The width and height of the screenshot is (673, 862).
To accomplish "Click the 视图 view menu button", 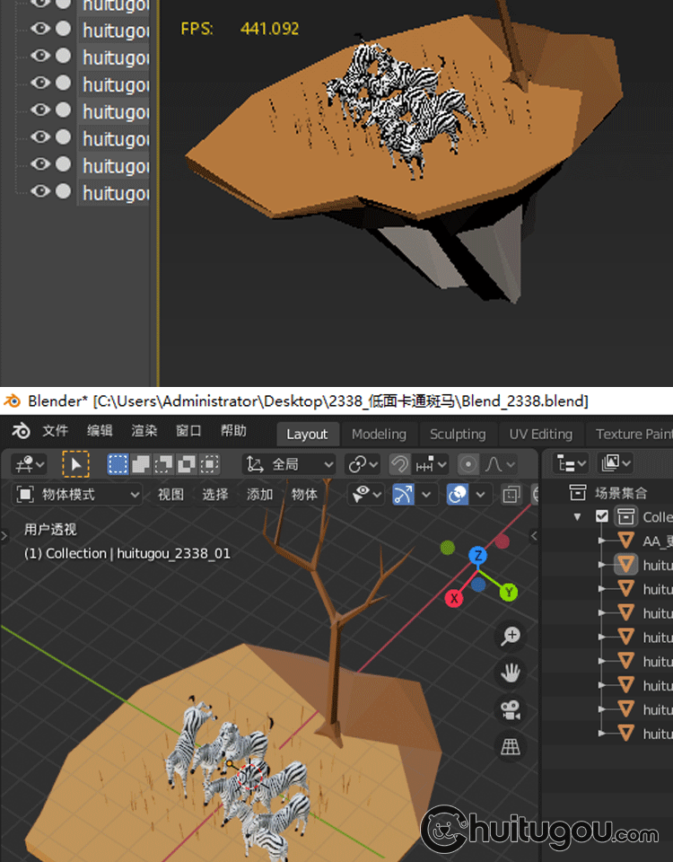I will tap(170, 495).
